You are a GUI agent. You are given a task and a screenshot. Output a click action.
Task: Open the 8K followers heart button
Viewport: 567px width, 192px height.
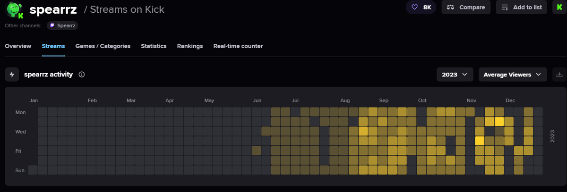point(421,7)
